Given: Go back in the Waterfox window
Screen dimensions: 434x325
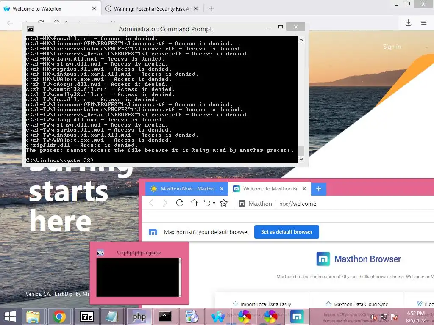Looking at the screenshot, I should pos(10,23).
